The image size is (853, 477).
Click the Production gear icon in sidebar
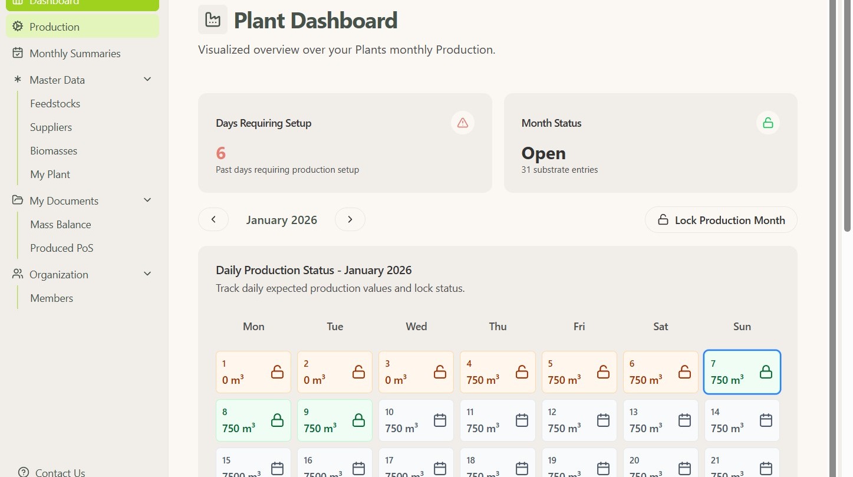coord(18,27)
